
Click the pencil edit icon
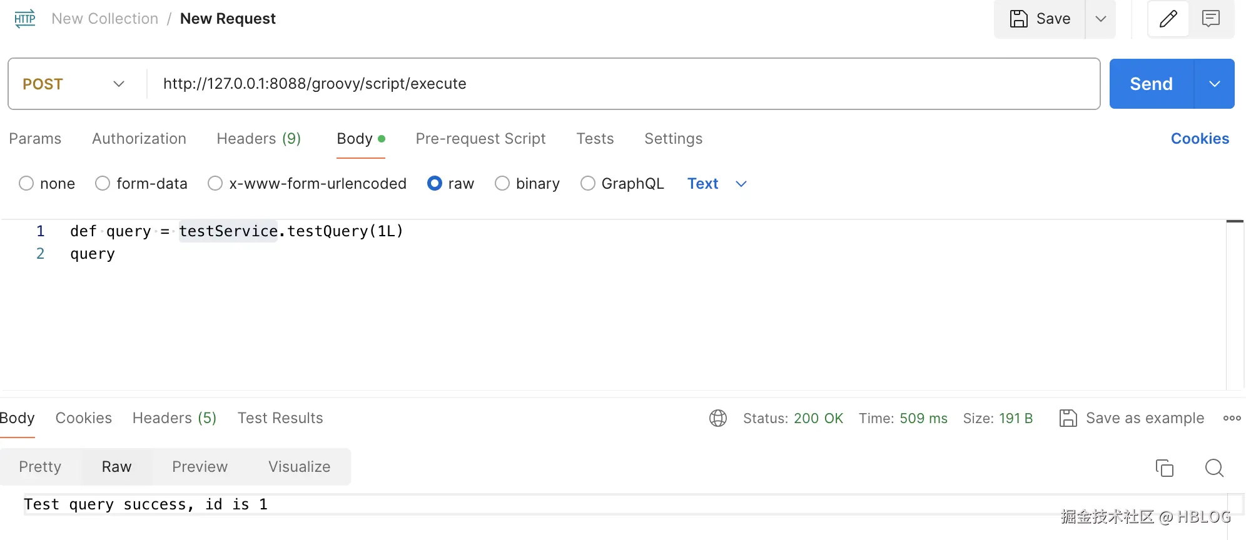coord(1168,19)
